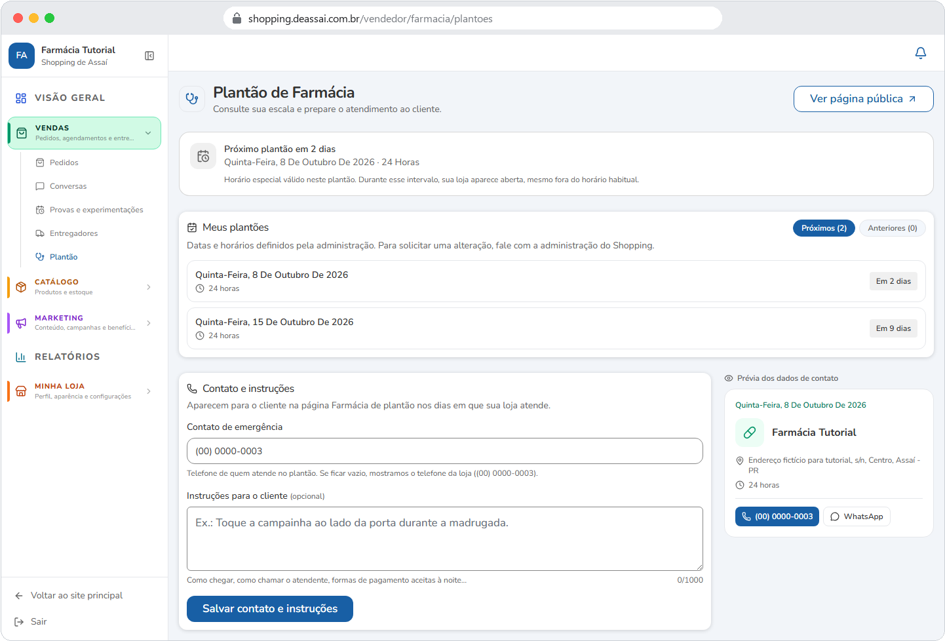The image size is (945, 641).
Task: Click the pill icon in contact preview
Action: click(x=750, y=433)
